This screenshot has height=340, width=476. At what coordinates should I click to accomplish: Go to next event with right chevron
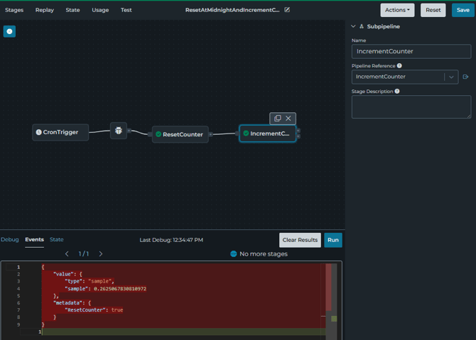tap(101, 254)
